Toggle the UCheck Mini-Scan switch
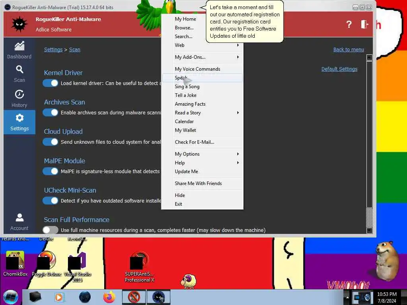407x305 pixels. [x=50, y=201]
